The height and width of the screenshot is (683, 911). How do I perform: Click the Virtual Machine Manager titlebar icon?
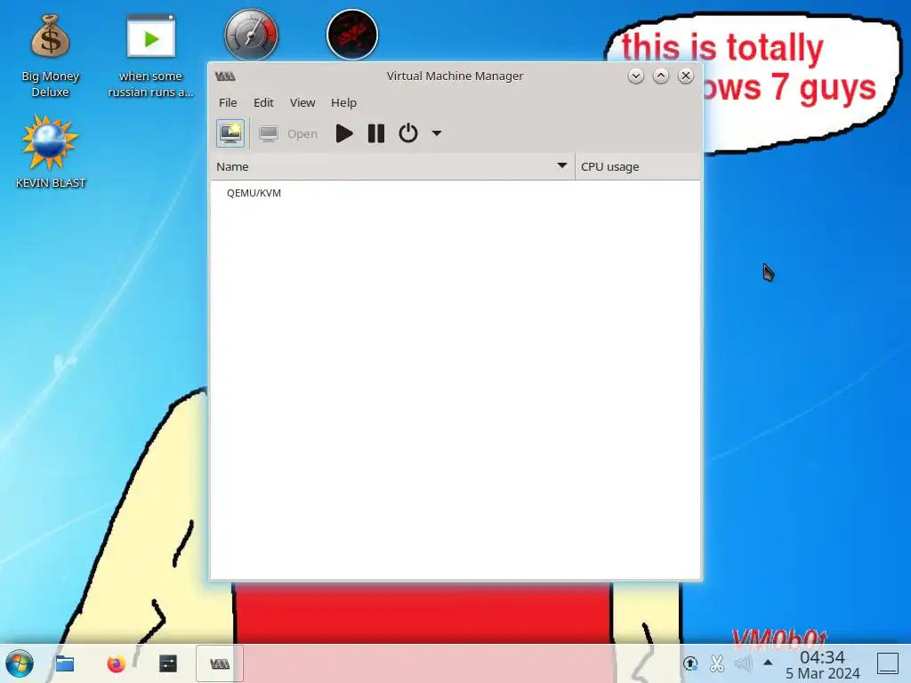point(225,76)
